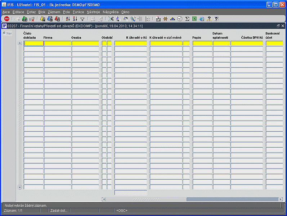
Task: Click the 'Nebyl vybrán žádný záznam.' message
Action: click(26, 206)
